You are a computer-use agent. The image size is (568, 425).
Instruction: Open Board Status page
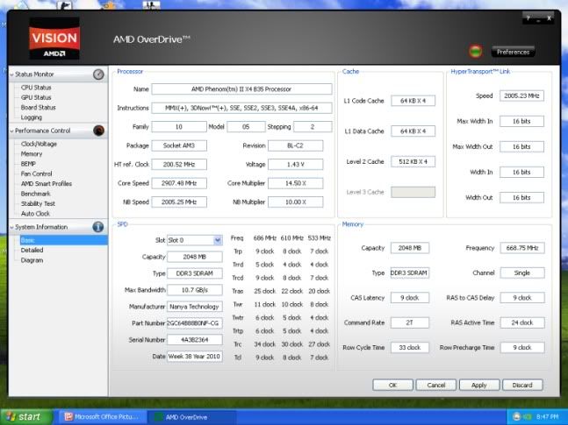[38, 108]
